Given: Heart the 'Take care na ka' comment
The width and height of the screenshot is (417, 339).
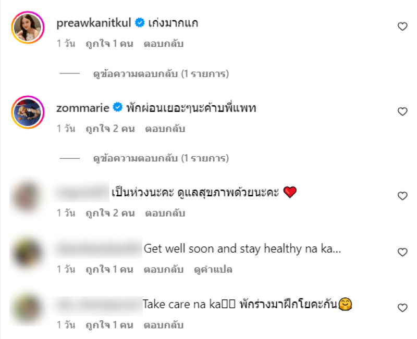Looking at the screenshot, I should pyautogui.click(x=402, y=308).
